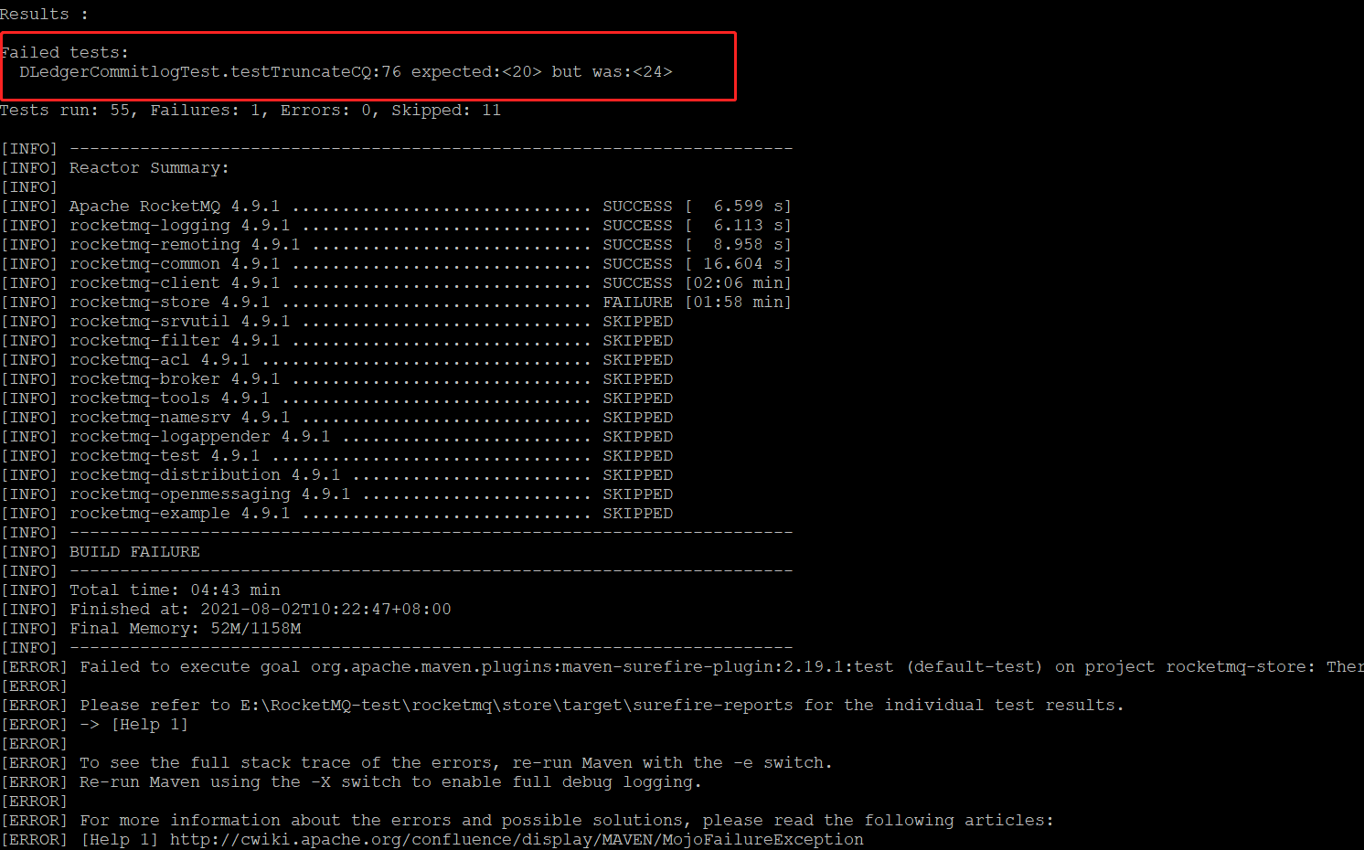Click the 'Tests run: 55, Failures: 1' summary line
This screenshot has width=1364, height=850.
pyautogui.click(x=250, y=111)
